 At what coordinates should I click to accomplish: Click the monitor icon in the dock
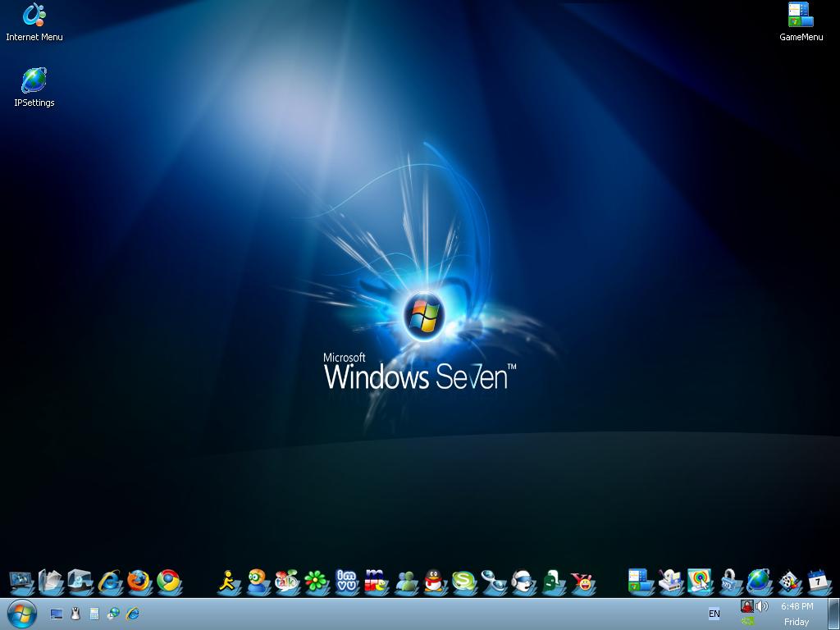[22, 582]
